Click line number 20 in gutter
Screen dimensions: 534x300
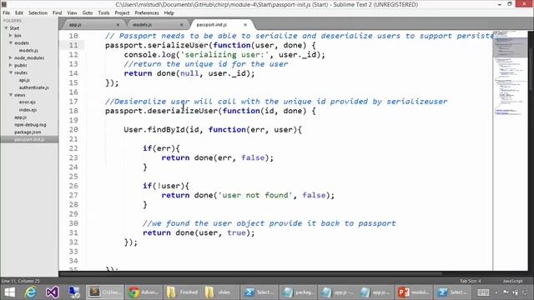coord(73,130)
